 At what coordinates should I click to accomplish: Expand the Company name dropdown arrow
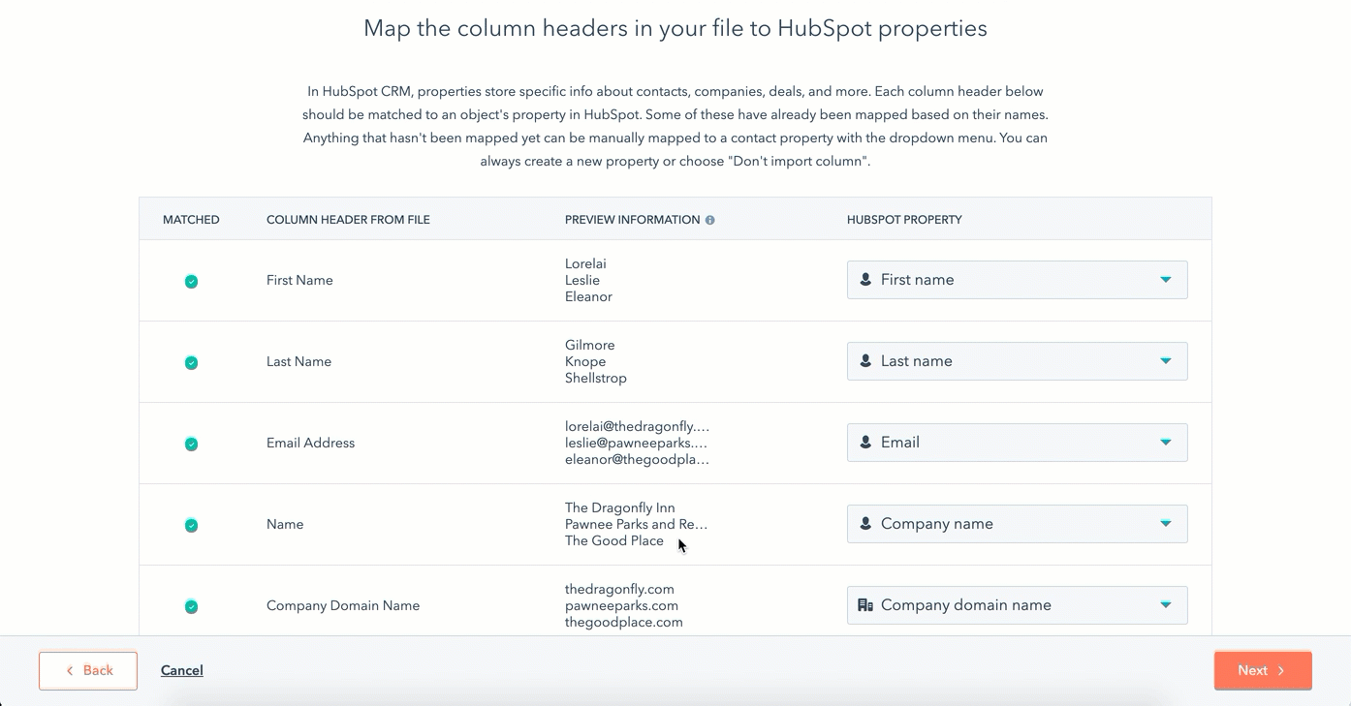pos(1165,524)
